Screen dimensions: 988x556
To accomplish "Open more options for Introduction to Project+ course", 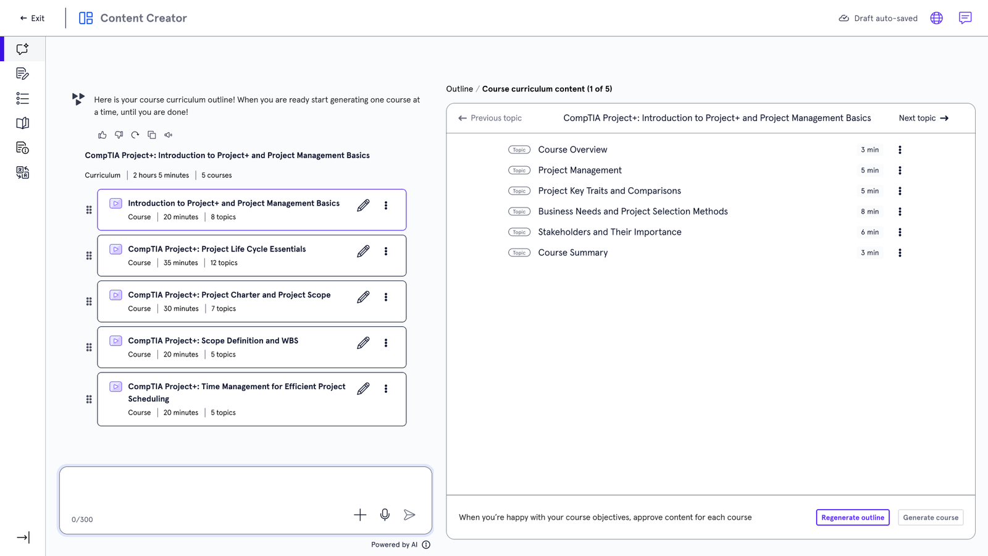I will 386,206.
